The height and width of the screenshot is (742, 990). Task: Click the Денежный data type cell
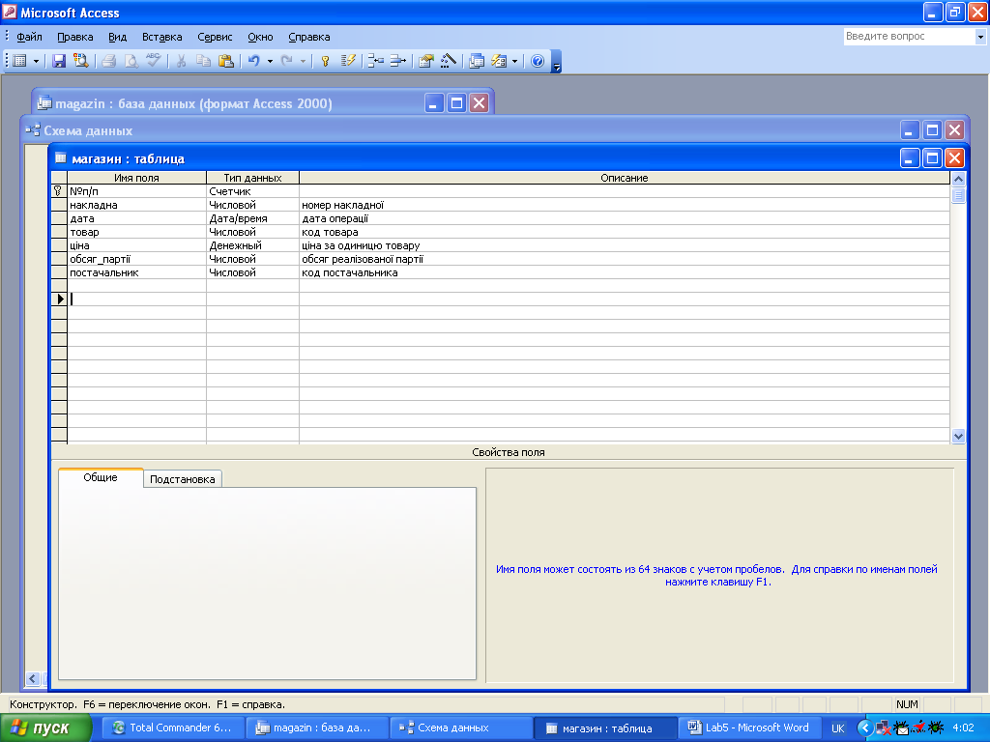pos(252,245)
